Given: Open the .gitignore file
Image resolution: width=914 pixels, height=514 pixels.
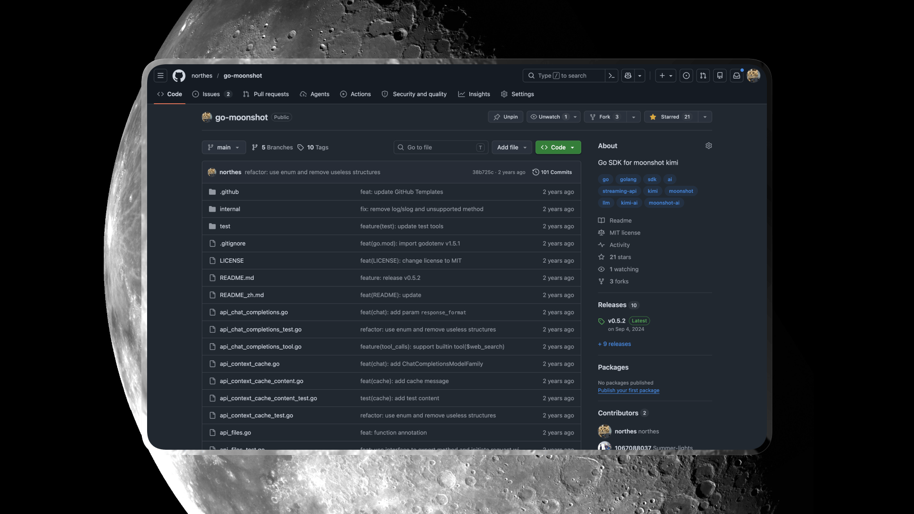Looking at the screenshot, I should coord(233,244).
